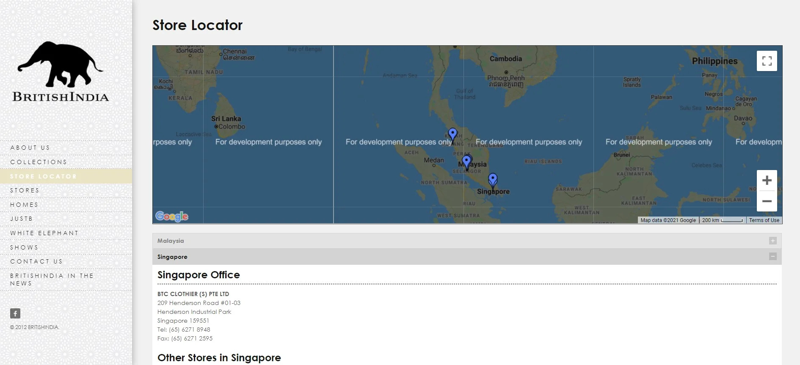Open the map Terms of Use link

[x=764, y=220]
